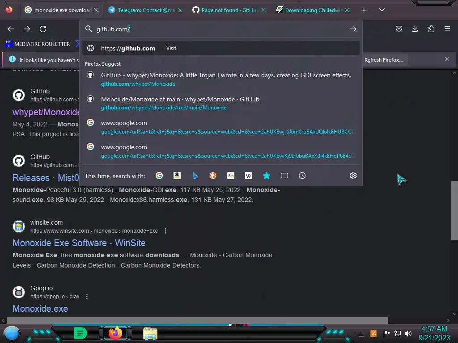Select Monoxide/Monoxide at main suggestion
Image resolution: width=458 pixels, height=343 pixels.
click(x=221, y=103)
